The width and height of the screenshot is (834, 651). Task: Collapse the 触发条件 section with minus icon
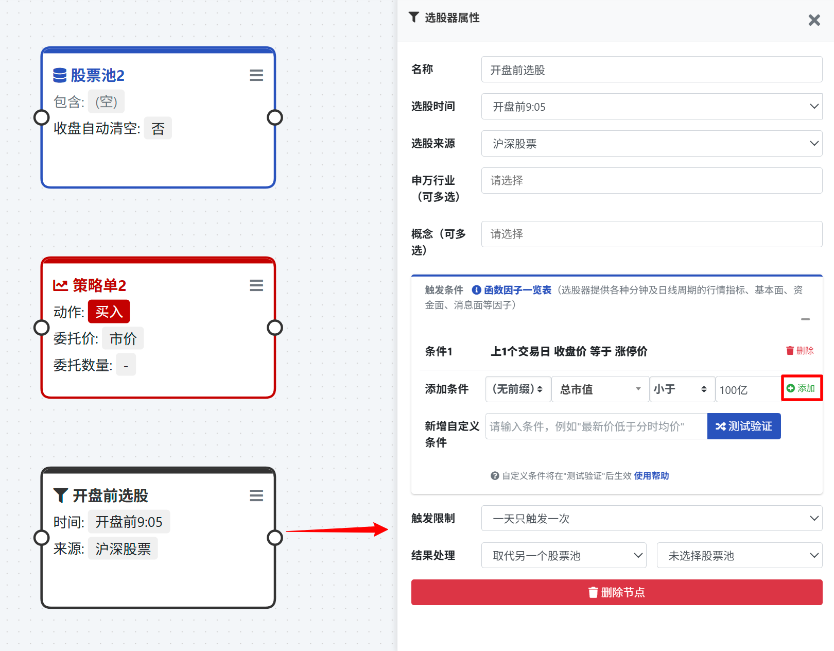[805, 319]
